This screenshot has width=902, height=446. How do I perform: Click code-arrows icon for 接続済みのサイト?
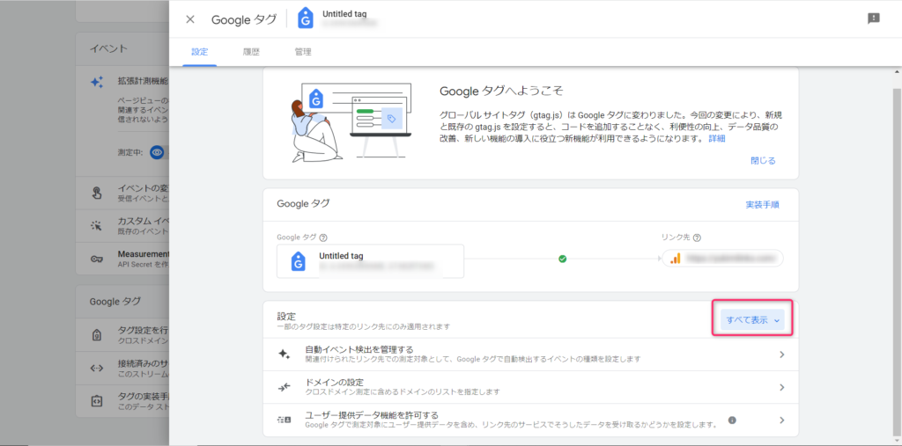97,368
